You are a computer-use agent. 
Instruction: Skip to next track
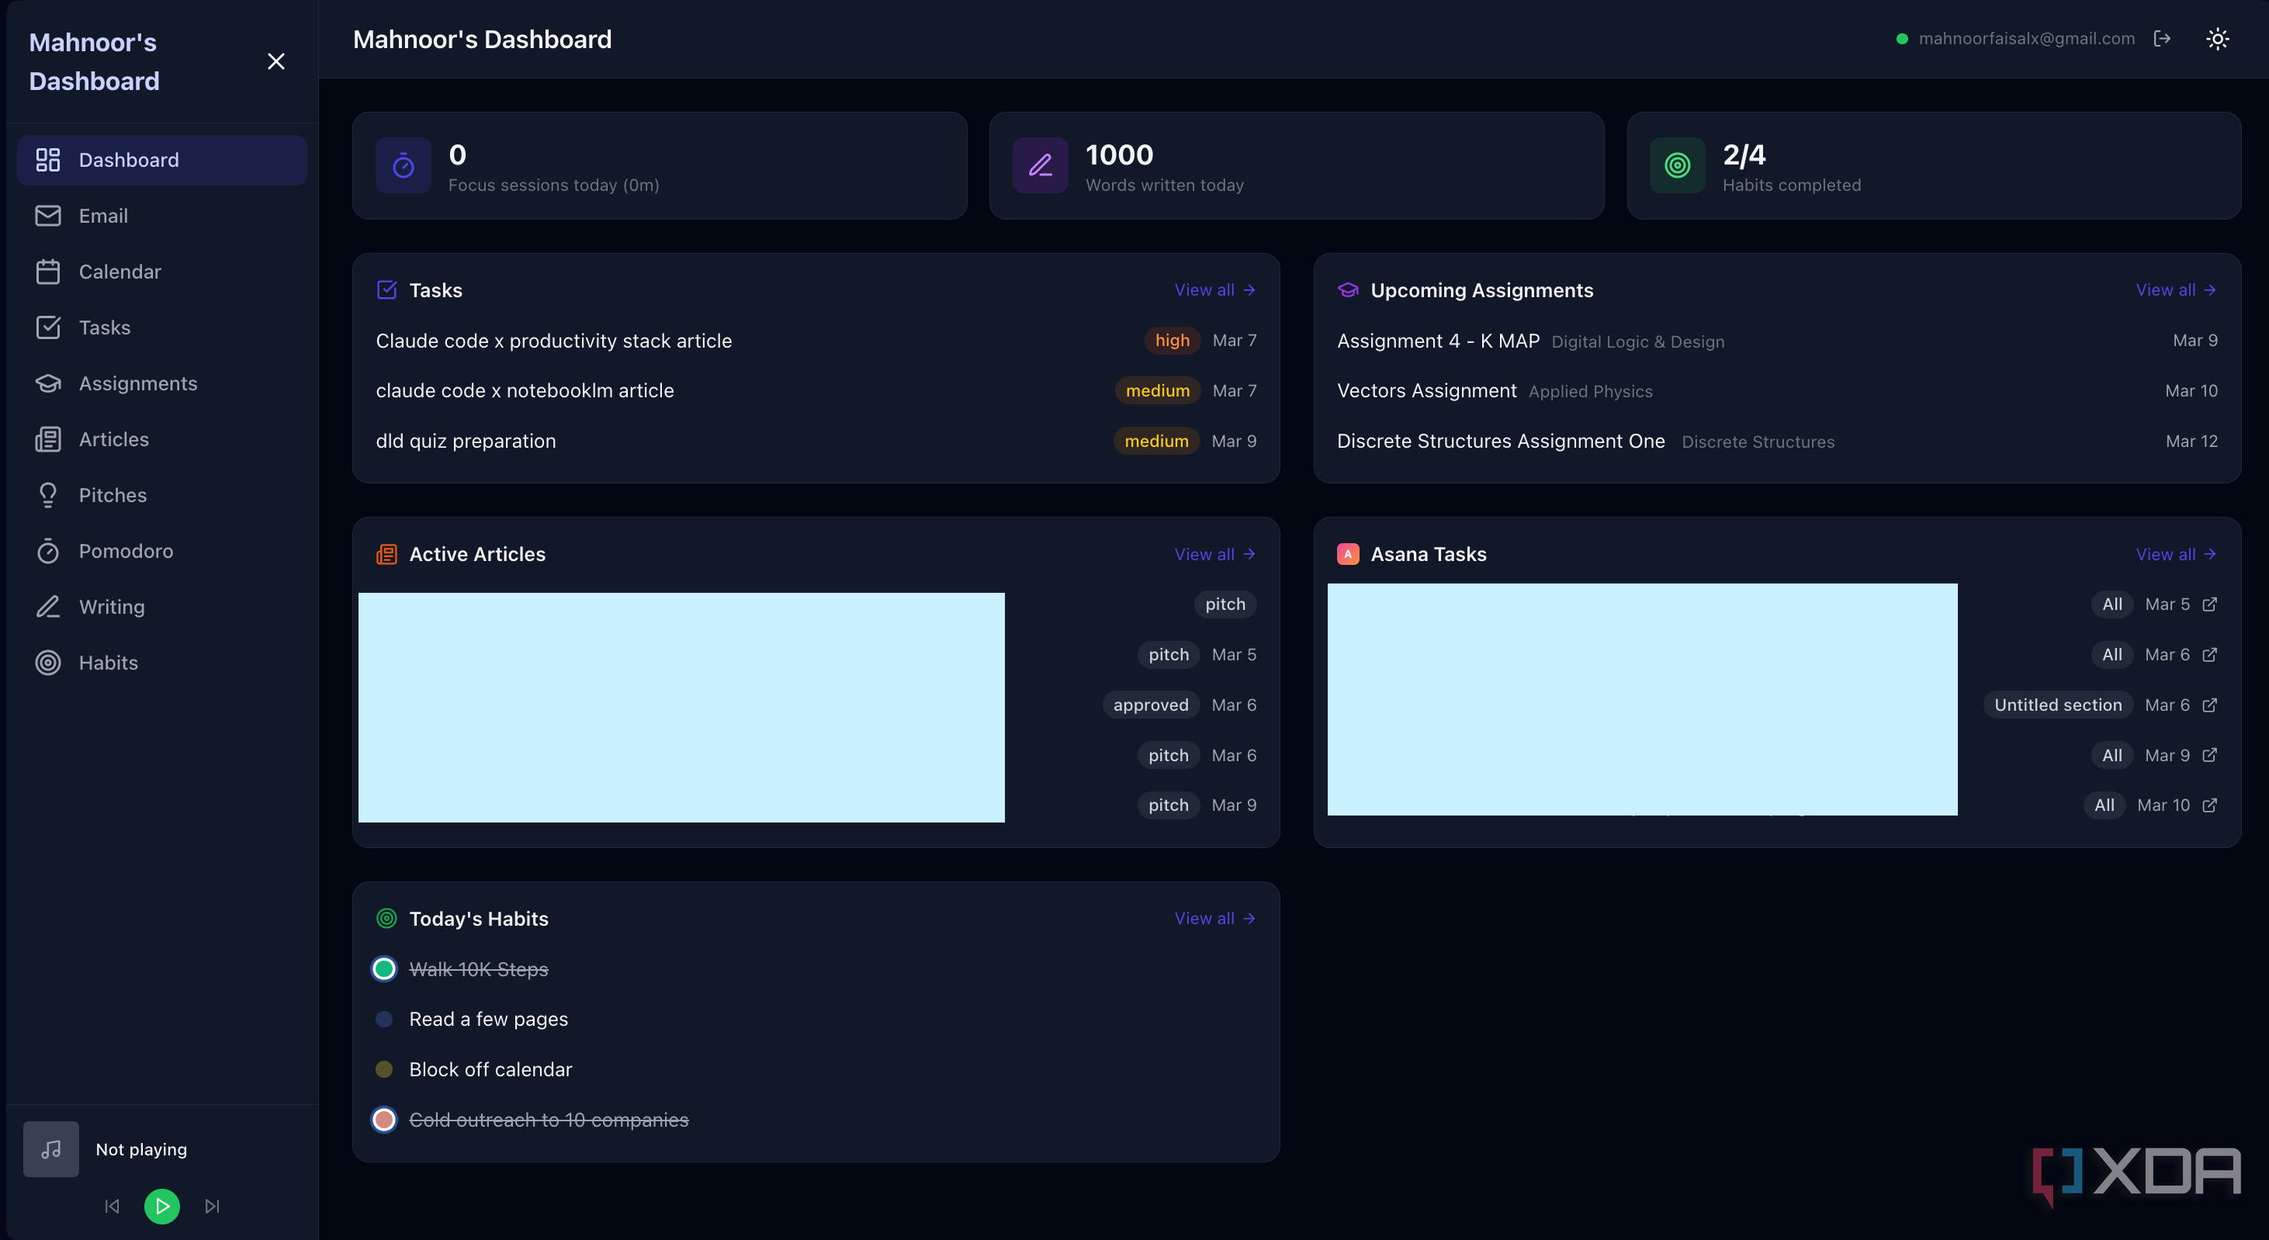click(x=213, y=1207)
